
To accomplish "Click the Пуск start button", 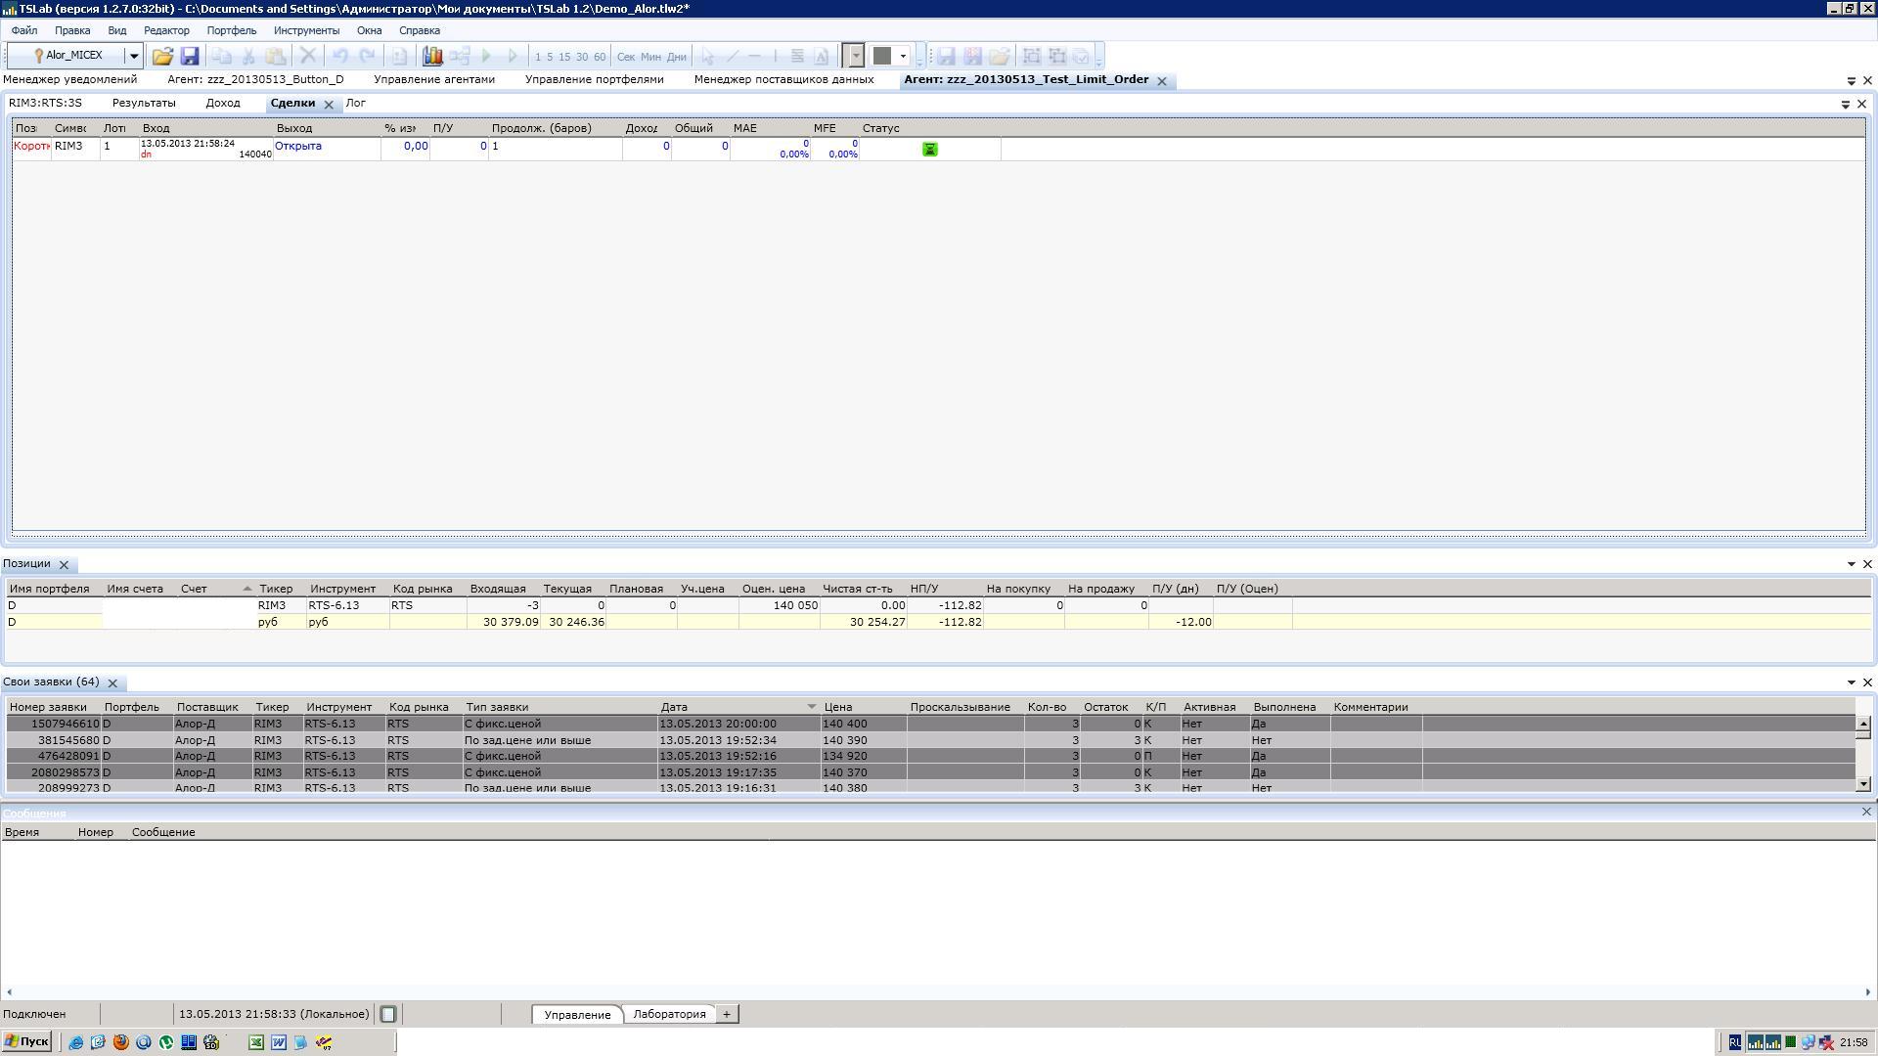I will point(26,1042).
